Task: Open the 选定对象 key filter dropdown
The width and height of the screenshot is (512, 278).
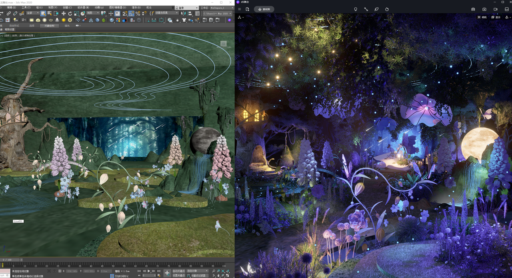Action: [x=198, y=271]
